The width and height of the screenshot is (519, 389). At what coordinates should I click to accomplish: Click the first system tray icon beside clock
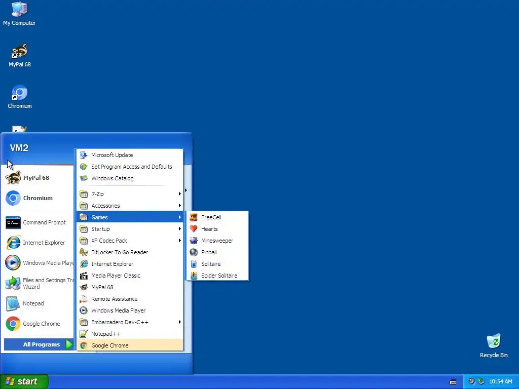point(471,381)
